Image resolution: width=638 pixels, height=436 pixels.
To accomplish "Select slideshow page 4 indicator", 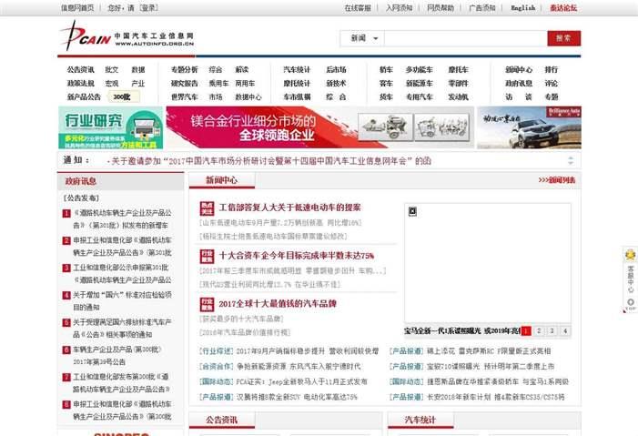I will [565, 330].
